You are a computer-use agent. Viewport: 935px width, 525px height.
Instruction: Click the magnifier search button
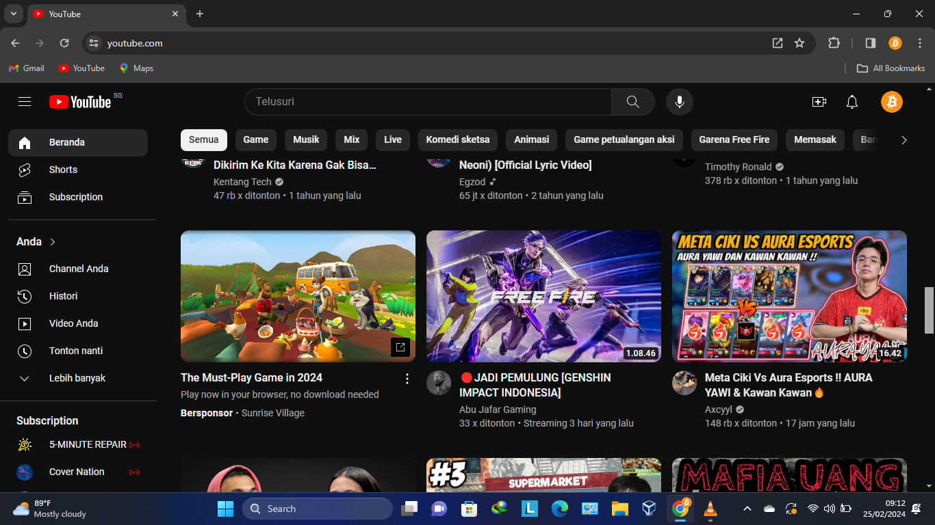[x=633, y=102]
